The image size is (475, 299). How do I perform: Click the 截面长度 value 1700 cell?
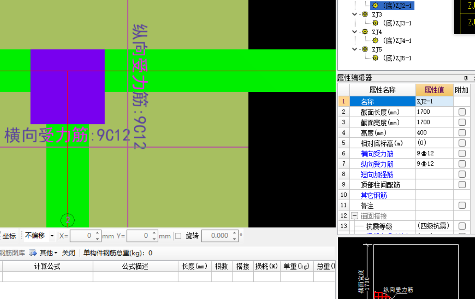(435, 112)
